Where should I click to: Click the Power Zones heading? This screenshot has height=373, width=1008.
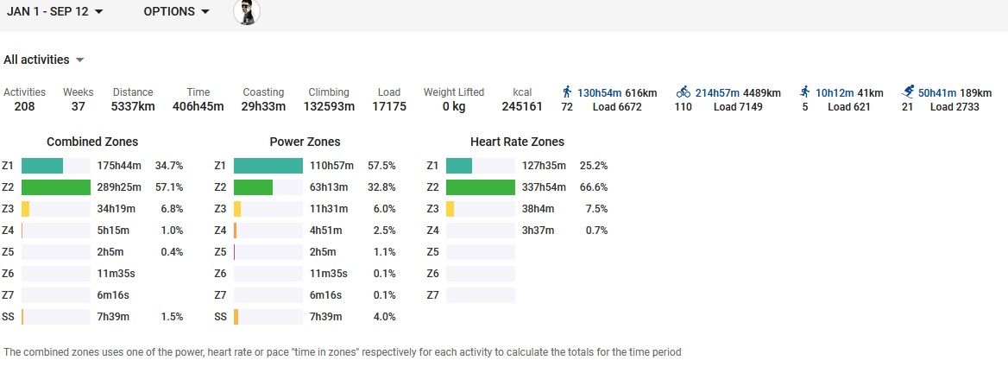(305, 142)
